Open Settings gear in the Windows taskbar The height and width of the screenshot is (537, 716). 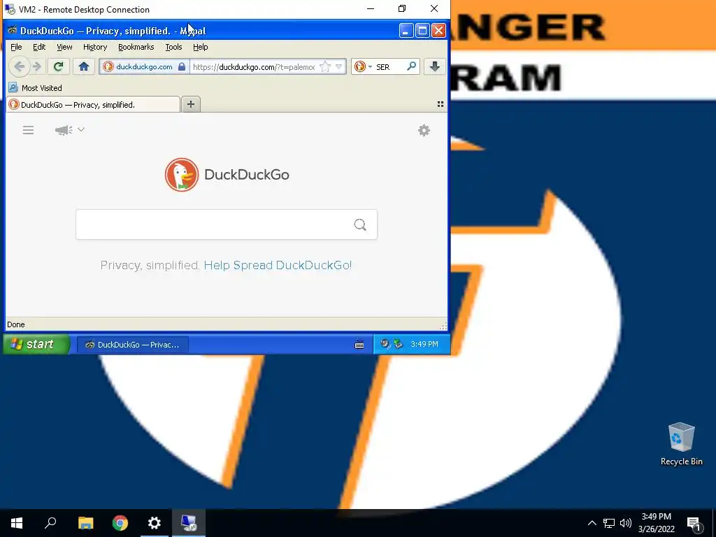coord(155,523)
